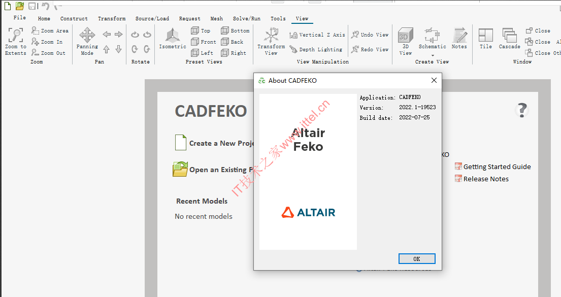Image resolution: width=561 pixels, height=297 pixels.
Task: Expand Schematic view dropdown arrow
Action: (x=433, y=55)
